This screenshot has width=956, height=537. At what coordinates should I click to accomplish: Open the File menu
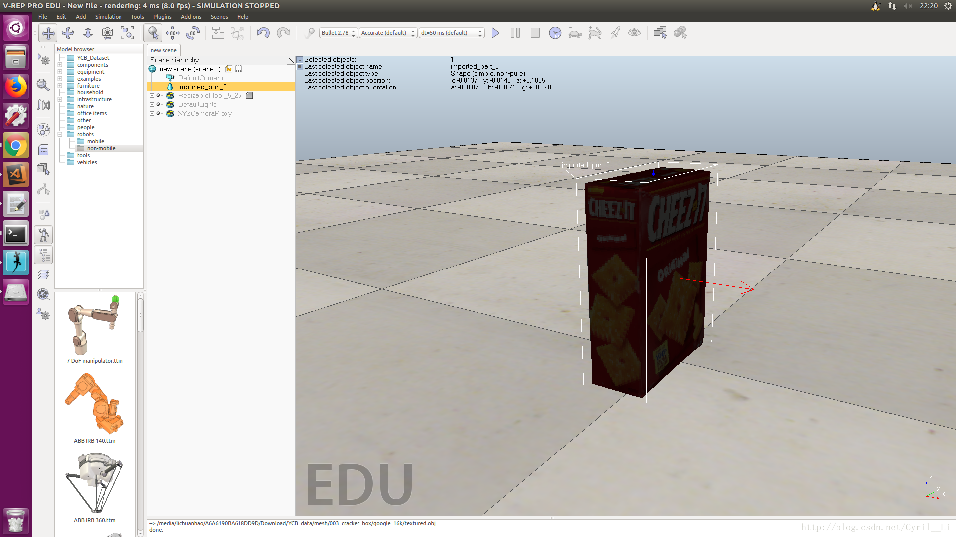(43, 17)
